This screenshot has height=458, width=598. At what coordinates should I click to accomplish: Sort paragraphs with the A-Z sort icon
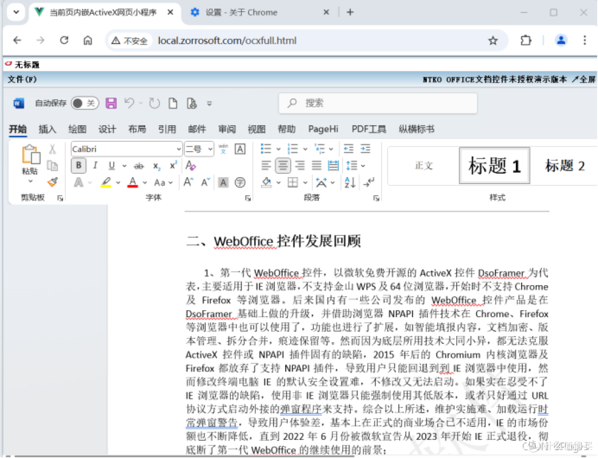(350, 183)
